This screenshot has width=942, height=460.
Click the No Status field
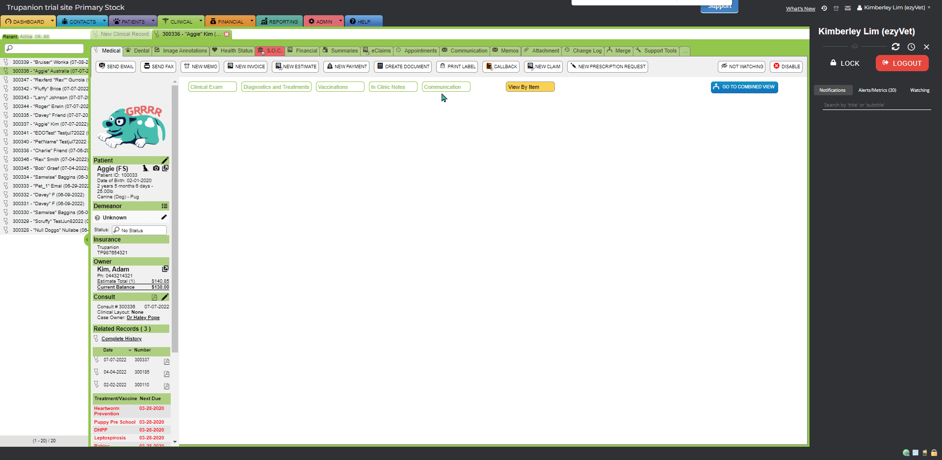(x=139, y=230)
